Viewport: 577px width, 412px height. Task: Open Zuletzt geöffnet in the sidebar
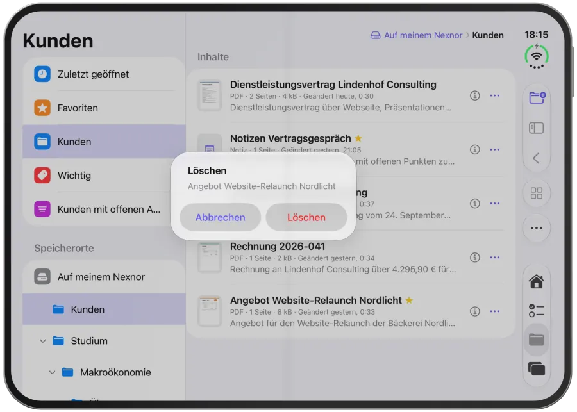(104, 74)
